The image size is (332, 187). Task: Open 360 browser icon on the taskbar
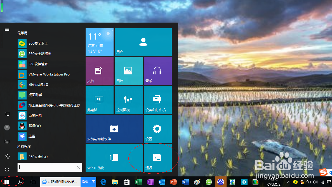point(209,182)
